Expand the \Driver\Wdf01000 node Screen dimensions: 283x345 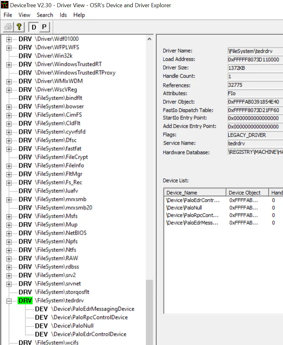click(9, 39)
